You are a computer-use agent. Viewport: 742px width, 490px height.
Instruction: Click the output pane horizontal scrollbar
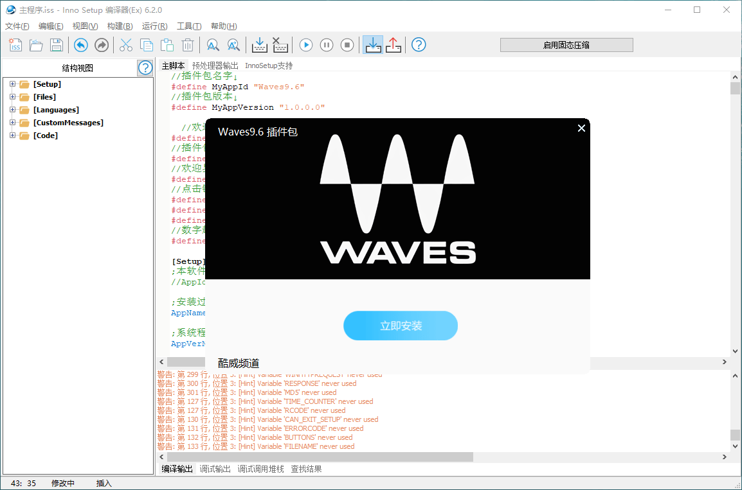point(320,457)
